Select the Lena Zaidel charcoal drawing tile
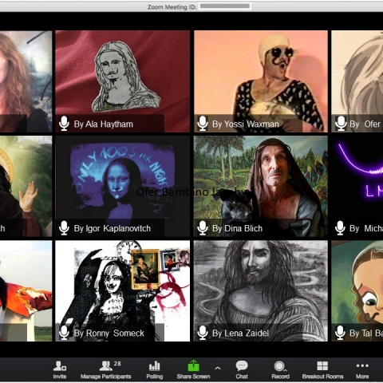The width and height of the screenshot is (383, 383). point(261,290)
